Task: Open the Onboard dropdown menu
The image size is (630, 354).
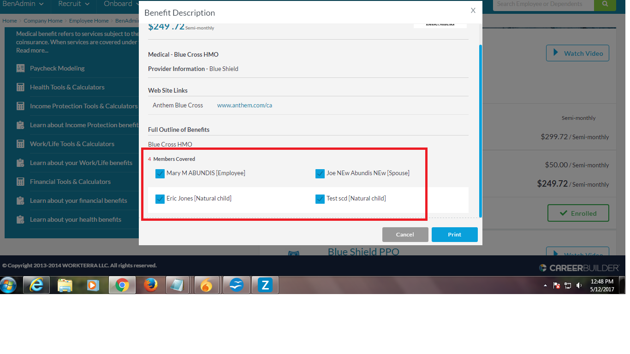Action: click(122, 4)
